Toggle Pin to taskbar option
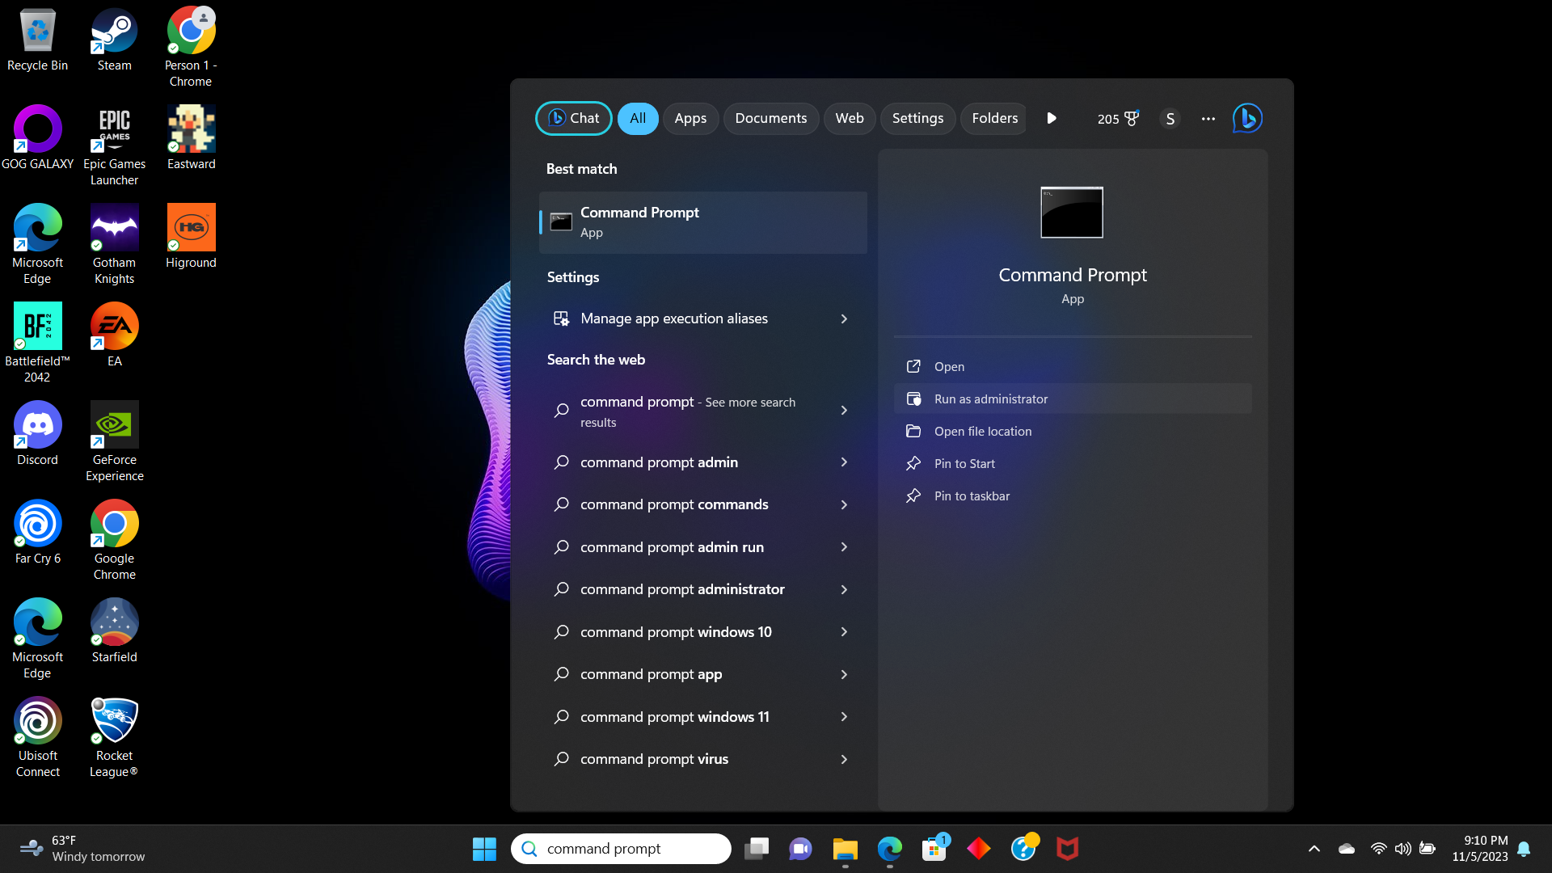1552x873 pixels. pos(972,496)
